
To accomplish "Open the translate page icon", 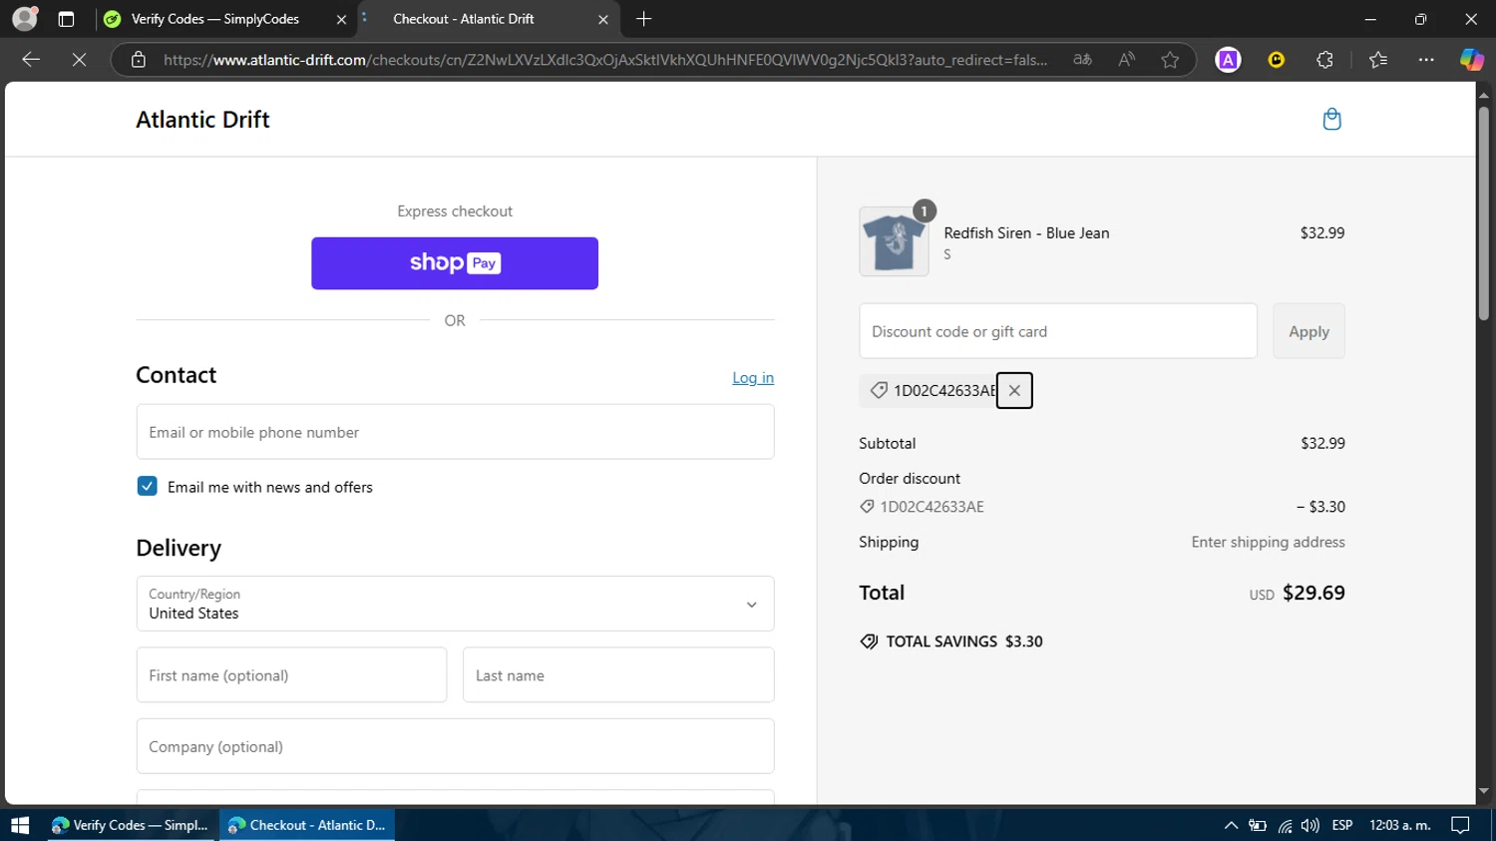I will tap(1082, 60).
